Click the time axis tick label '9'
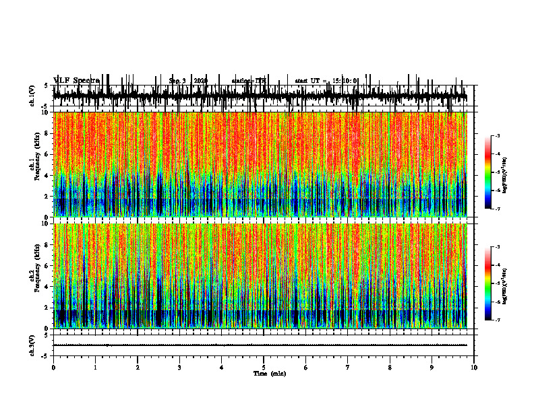Screen dimensions: 534x412 point(432,368)
